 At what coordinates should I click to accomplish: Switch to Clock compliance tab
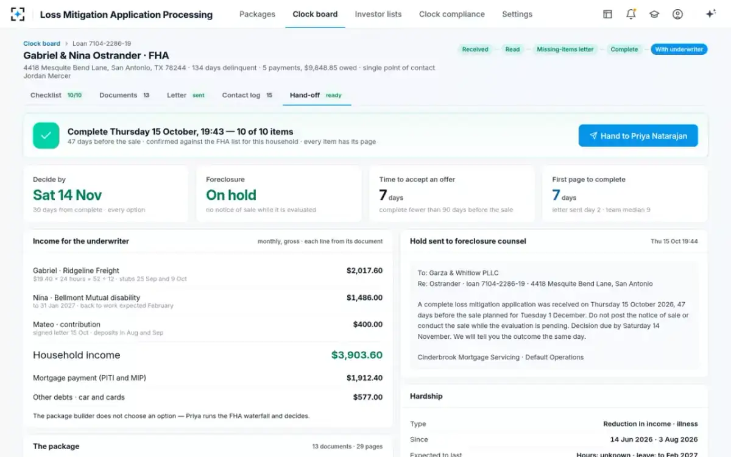[452, 14]
